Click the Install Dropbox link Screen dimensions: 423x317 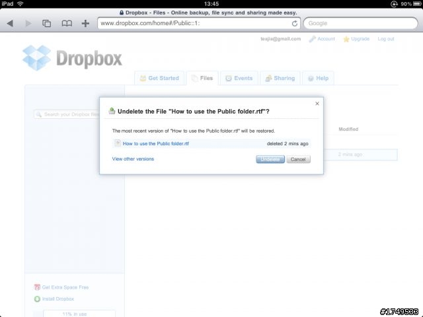point(58,299)
